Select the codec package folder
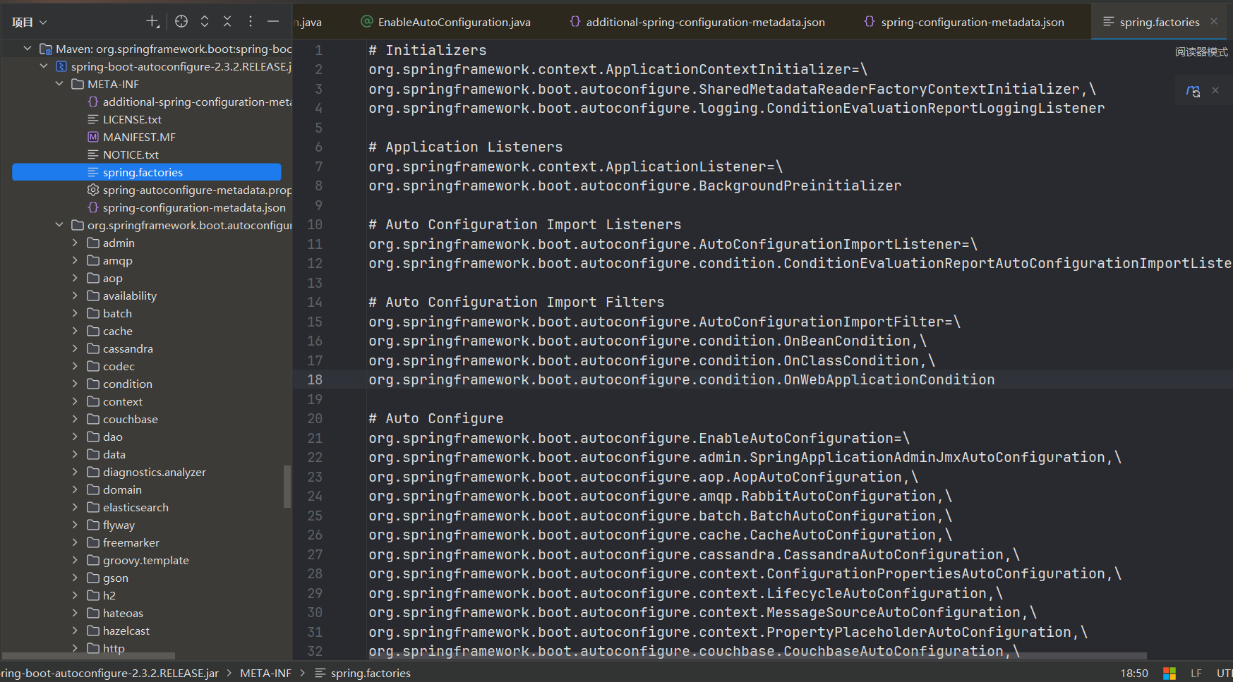Screen dimensions: 1233x682 click(111, 366)
